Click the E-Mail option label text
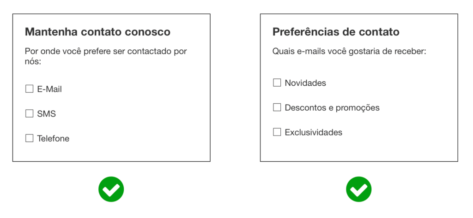Screen dimensions: 473x218 tap(49, 89)
